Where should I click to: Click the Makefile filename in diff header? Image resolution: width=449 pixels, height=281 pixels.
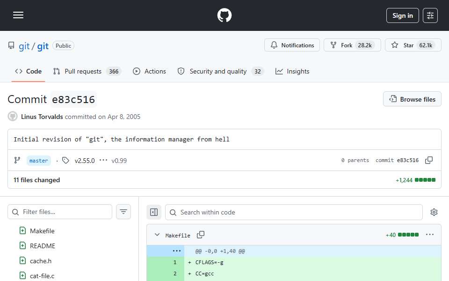pos(178,236)
